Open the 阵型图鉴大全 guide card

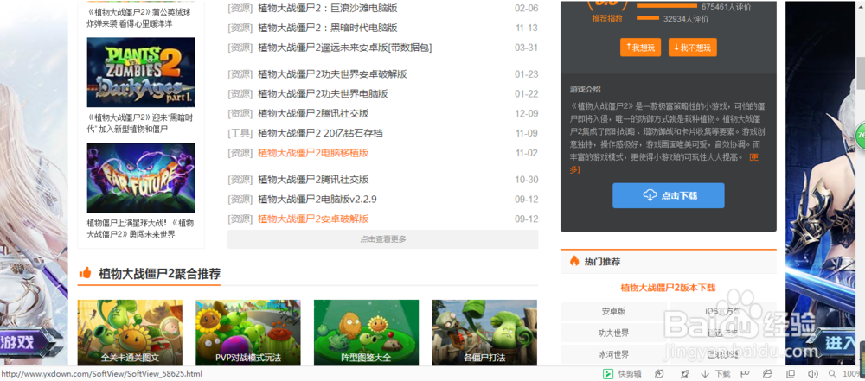(x=366, y=333)
